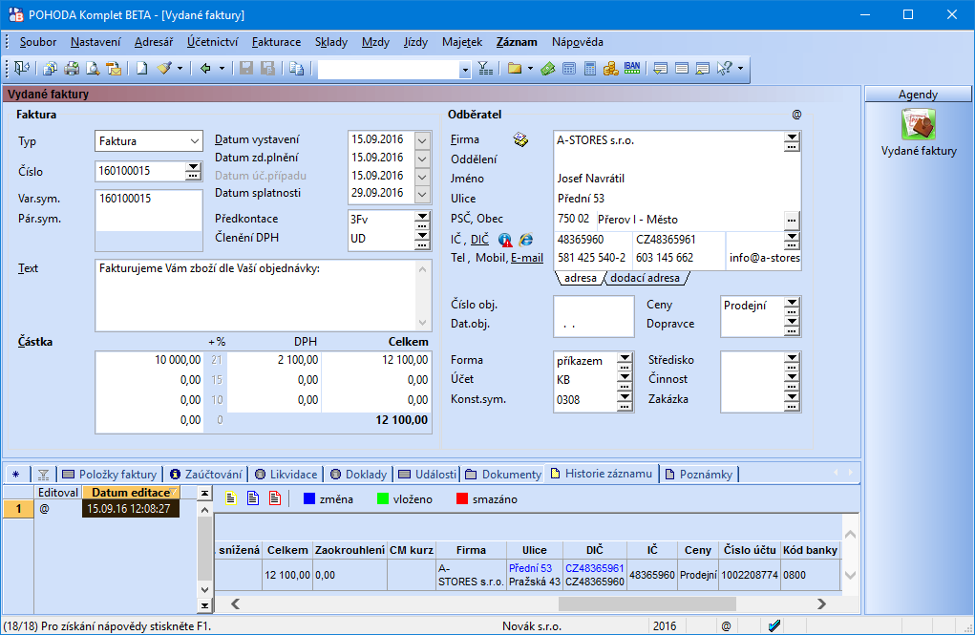Click the IBAN icon in the toolbar
975x635 pixels.
[632, 68]
